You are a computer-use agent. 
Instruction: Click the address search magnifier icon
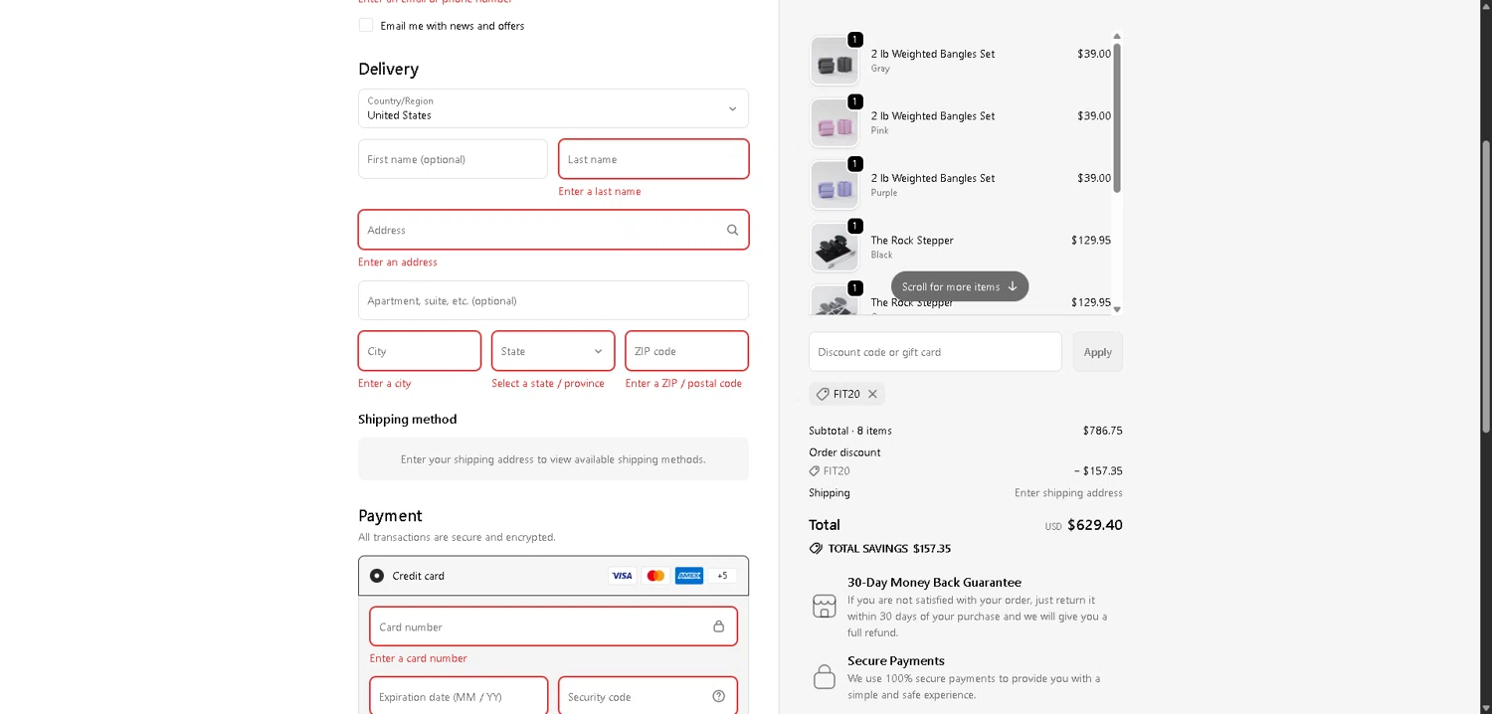pyautogui.click(x=732, y=230)
